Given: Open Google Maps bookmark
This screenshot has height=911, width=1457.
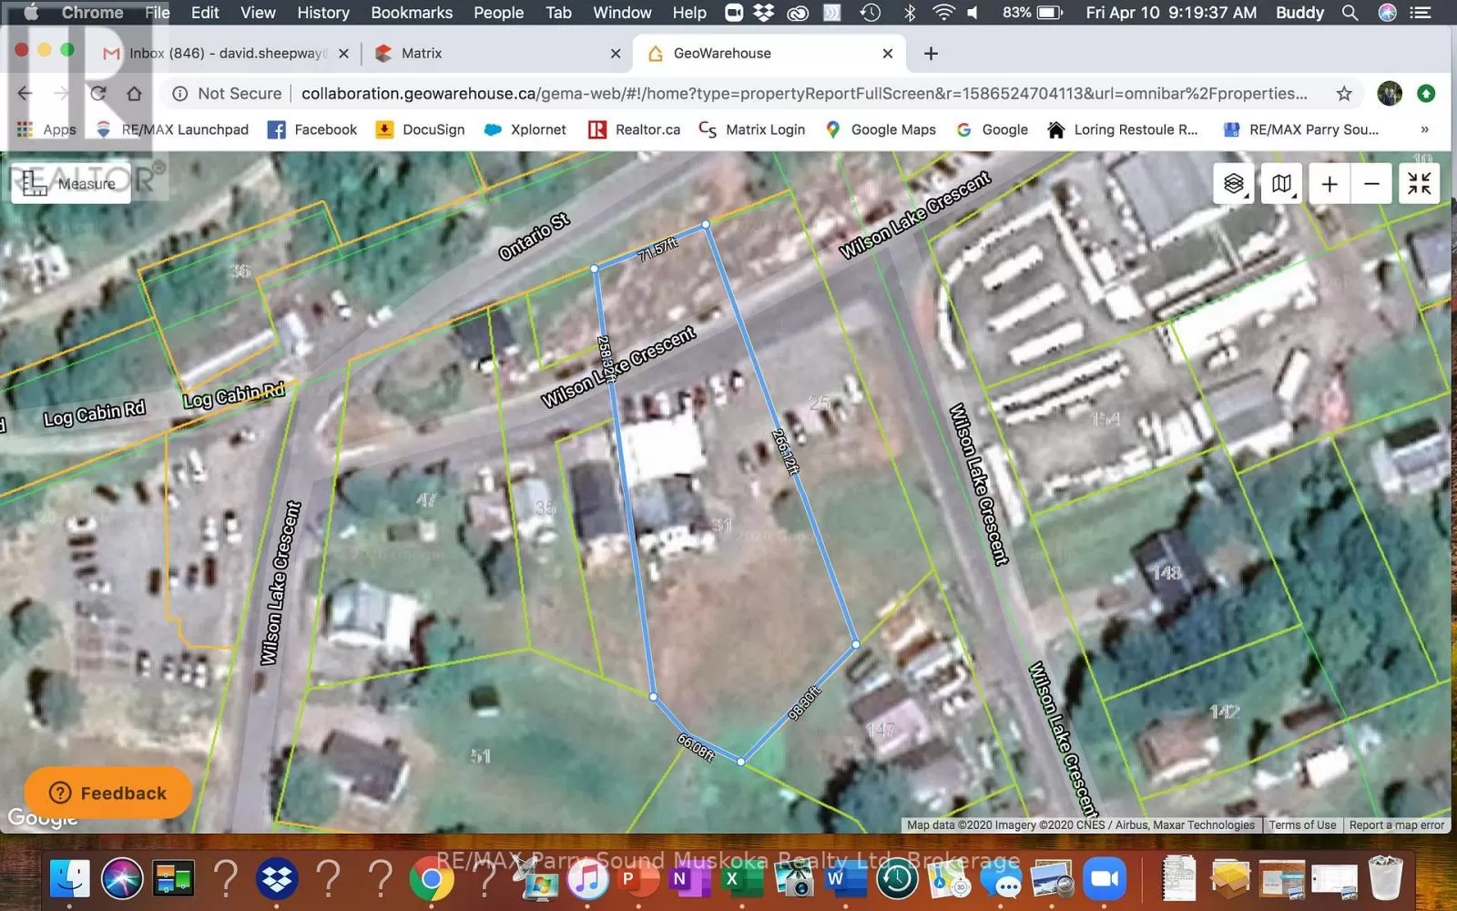Looking at the screenshot, I should click(x=881, y=129).
